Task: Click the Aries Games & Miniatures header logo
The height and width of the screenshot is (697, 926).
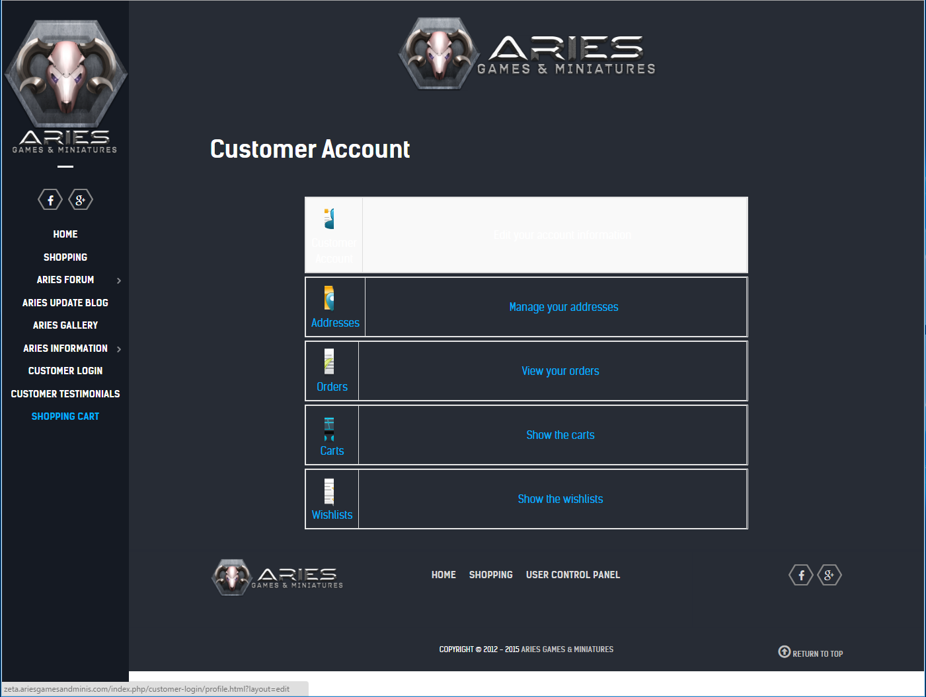Action: [x=527, y=54]
